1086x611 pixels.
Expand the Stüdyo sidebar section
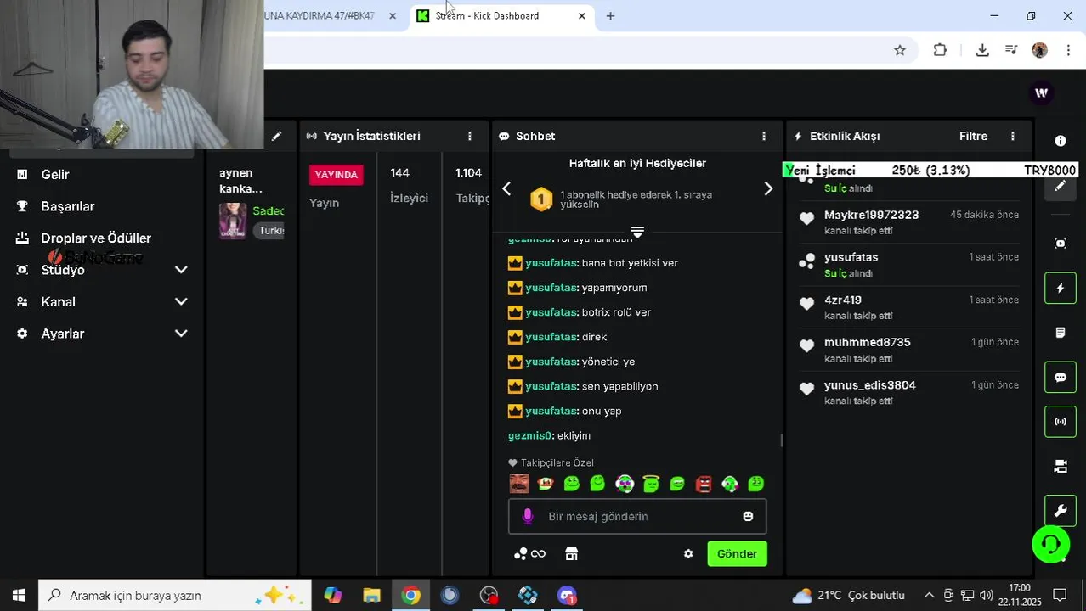pos(102,270)
